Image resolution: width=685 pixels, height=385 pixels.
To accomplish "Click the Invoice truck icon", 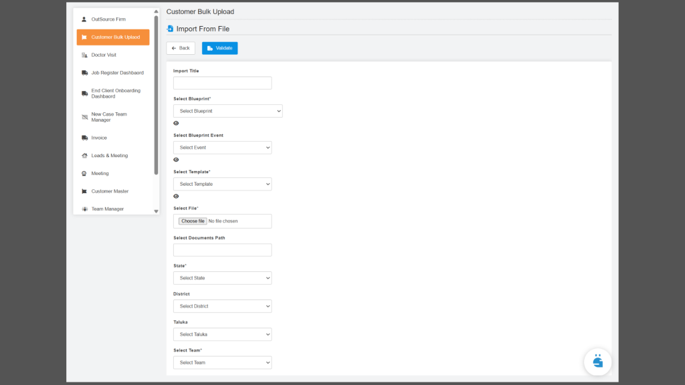I will (84, 138).
